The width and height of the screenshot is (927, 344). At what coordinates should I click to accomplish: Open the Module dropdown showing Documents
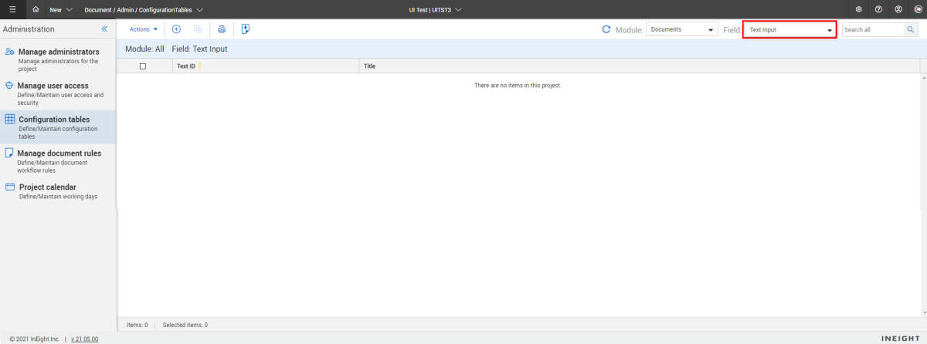(682, 29)
